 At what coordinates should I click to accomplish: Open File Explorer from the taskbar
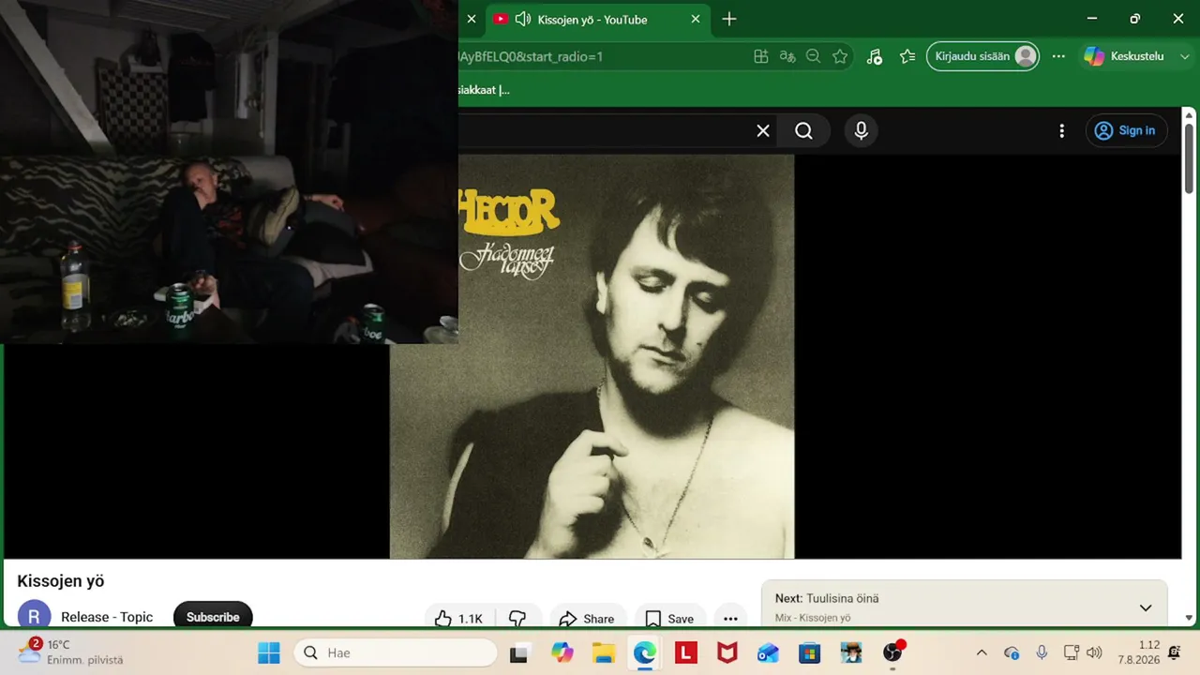pyautogui.click(x=604, y=652)
